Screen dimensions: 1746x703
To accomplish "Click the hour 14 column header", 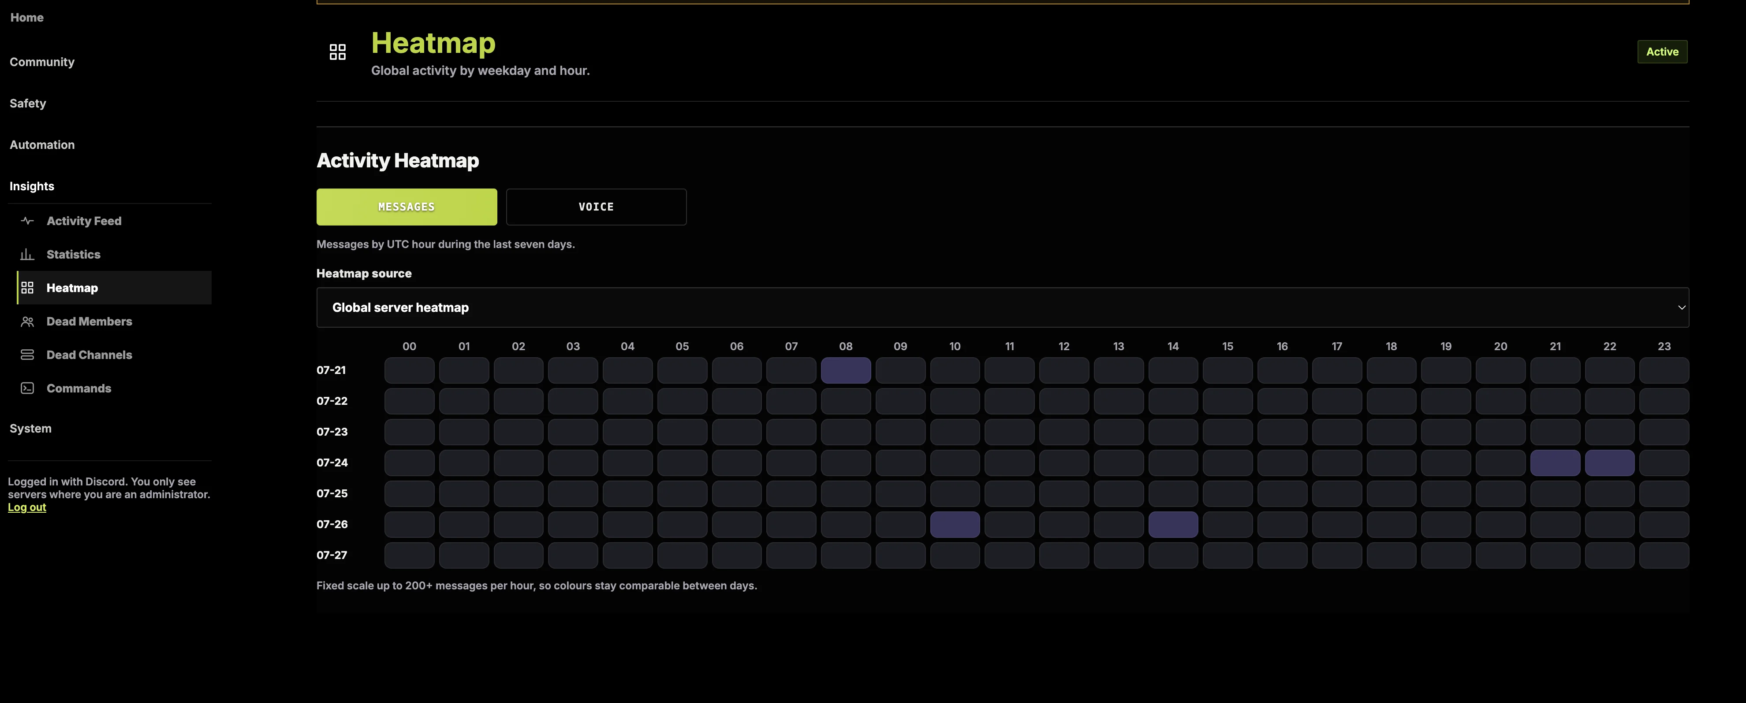I will tap(1173, 346).
